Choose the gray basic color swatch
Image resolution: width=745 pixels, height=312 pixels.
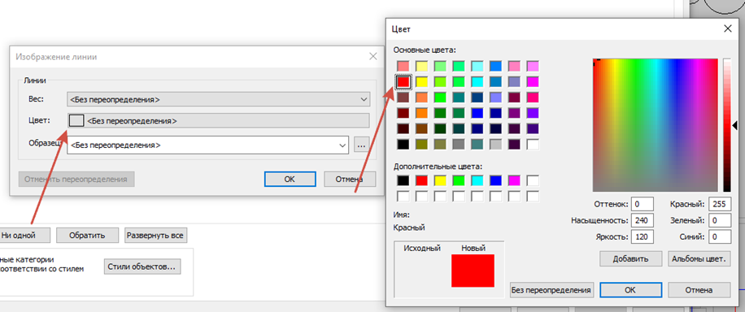tap(459, 145)
